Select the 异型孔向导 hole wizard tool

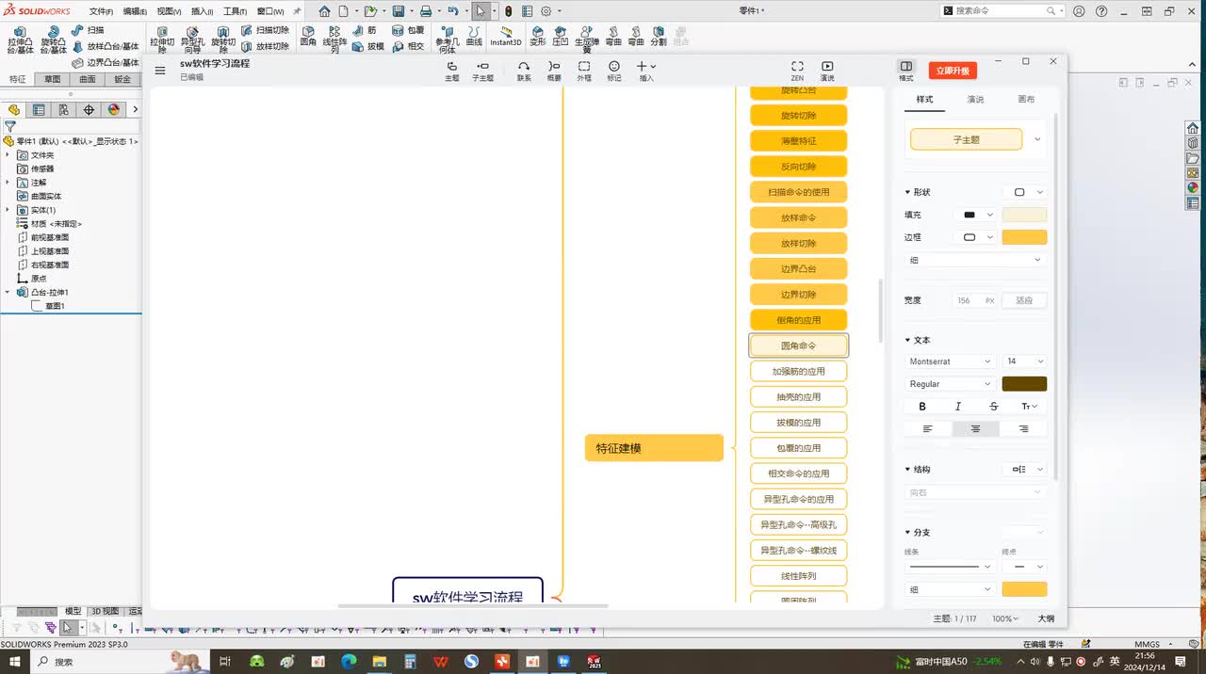tap(192, 40)
